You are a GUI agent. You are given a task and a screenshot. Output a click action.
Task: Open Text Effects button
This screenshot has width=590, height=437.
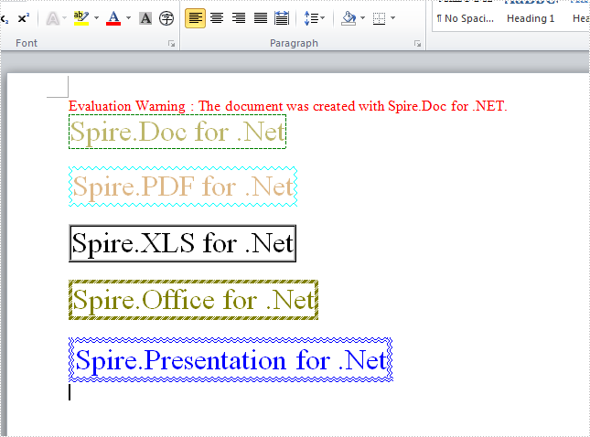coord(53,18)
